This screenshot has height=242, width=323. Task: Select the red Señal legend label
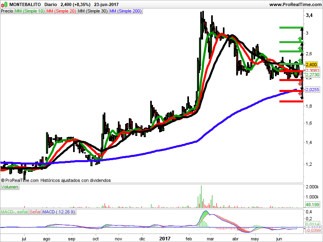[x=35, y=212]
